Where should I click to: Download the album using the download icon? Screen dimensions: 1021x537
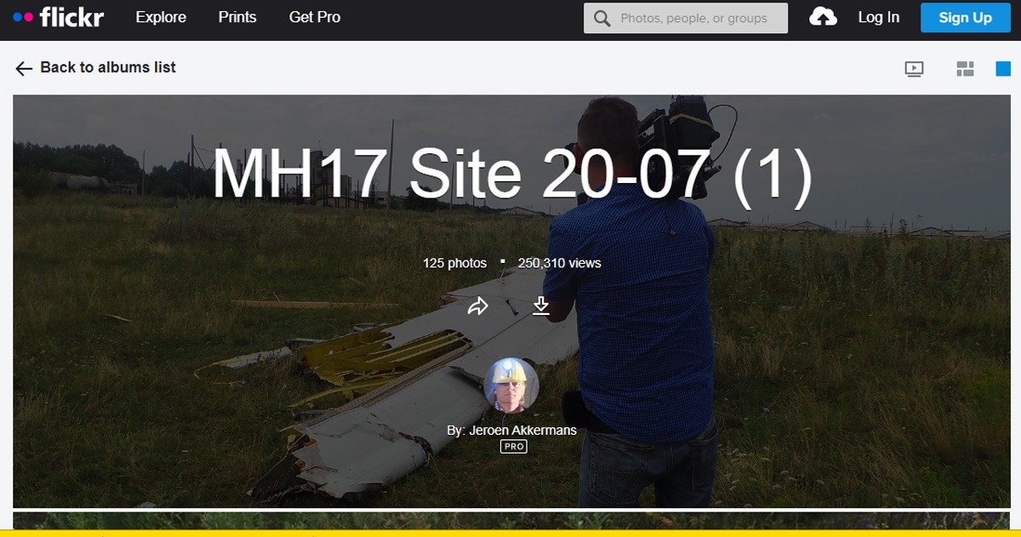(541, 306)
